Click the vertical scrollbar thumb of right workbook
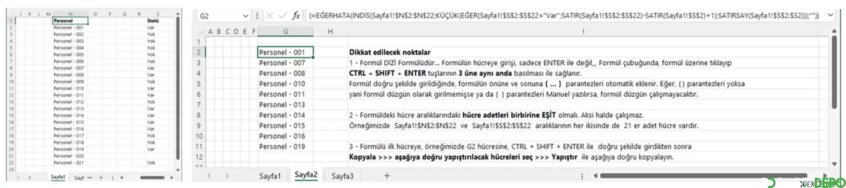Image resolution: width=846 pixels, height=188 pixels. 834,72
